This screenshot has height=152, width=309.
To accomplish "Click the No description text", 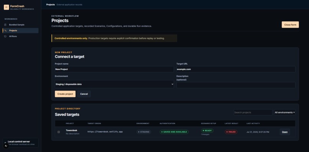I will [x=72, y=134].
